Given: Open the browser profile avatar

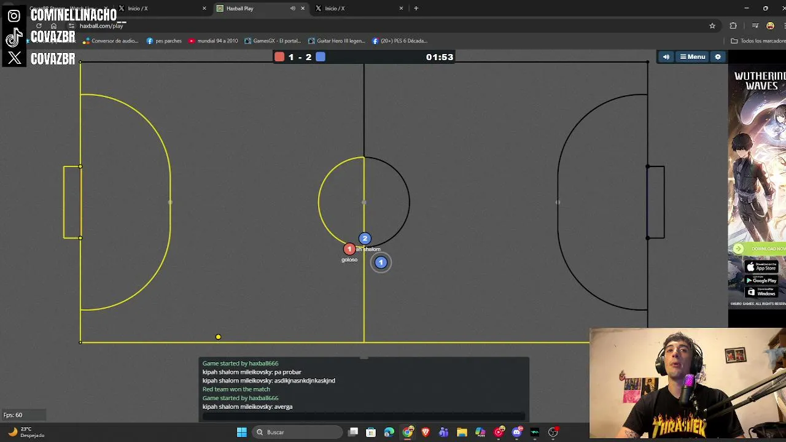Looking at the screenshot, I should coord(770,26).
